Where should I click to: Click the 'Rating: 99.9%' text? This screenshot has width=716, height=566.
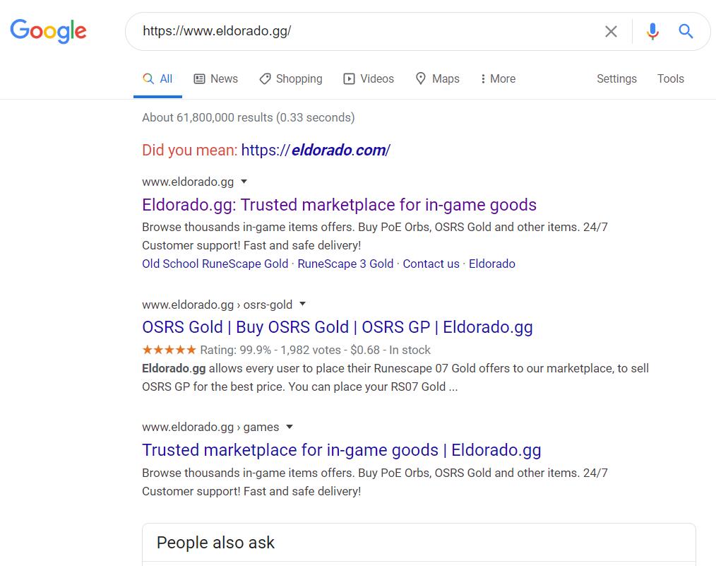point(236,350)
